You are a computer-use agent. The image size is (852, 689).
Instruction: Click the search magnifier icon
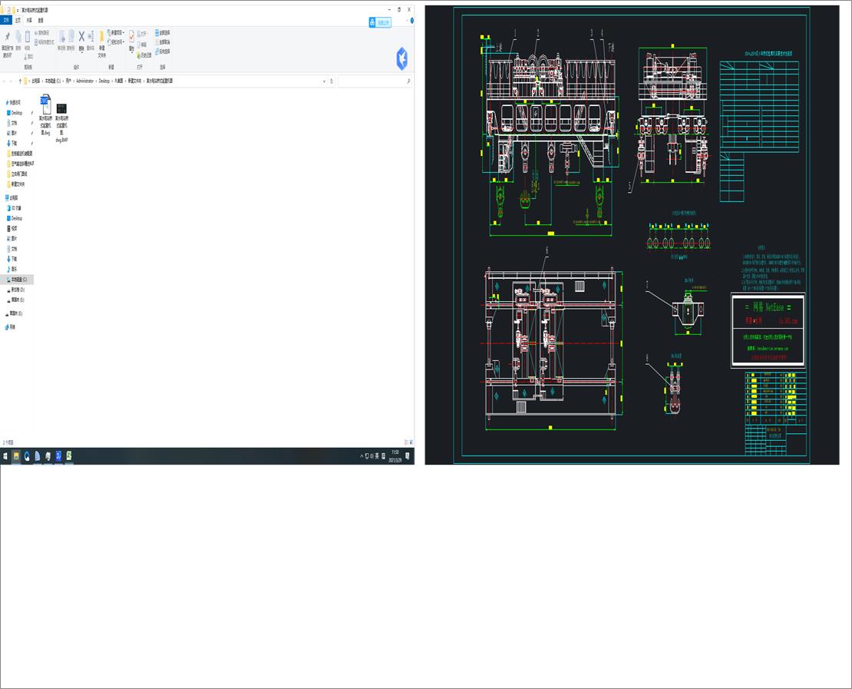[408, 81]
